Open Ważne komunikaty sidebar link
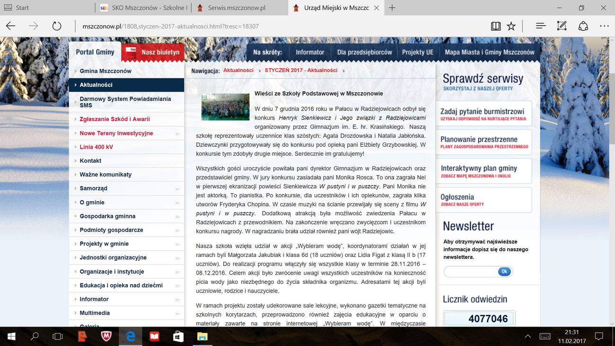Screen dimensions: 615x346 tap(126, 174)
